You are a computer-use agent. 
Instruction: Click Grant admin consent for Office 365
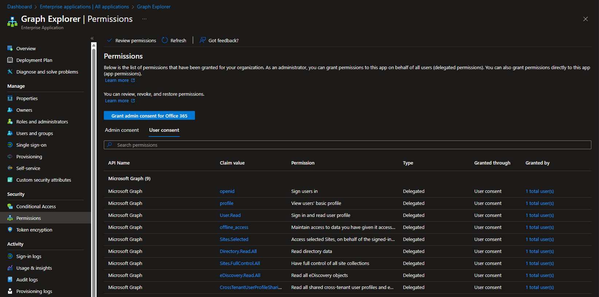click(149, 116)
